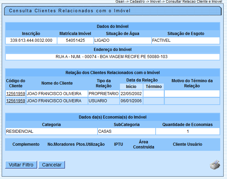Viewport: 227px width, 179px height.
Task: Click client name in the USUARIO row
Action: [x=54, y=101]
